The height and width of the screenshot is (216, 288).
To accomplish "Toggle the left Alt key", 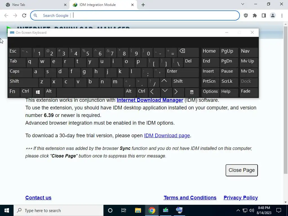I will [x=50, y=92].
